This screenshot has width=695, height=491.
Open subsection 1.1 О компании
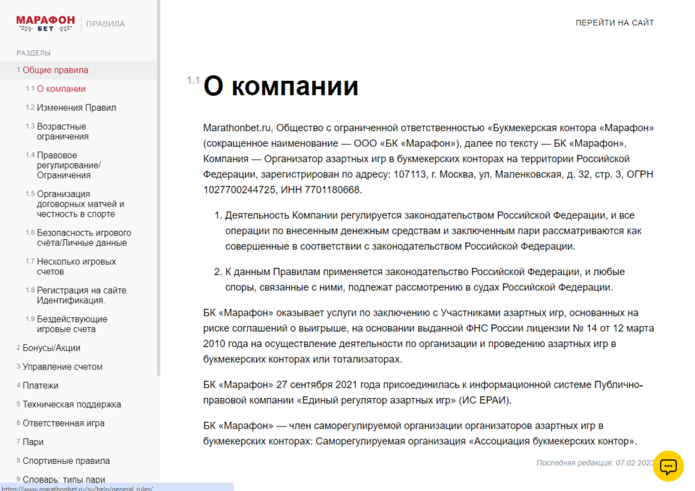point(61,89)
